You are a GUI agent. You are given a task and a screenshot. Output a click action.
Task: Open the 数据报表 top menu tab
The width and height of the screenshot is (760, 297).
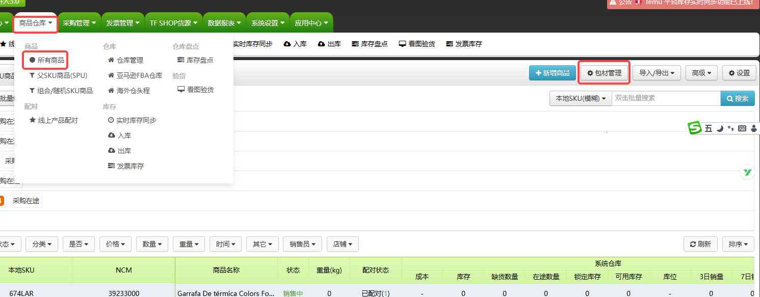pyautogui.click(x=224, y=23)
